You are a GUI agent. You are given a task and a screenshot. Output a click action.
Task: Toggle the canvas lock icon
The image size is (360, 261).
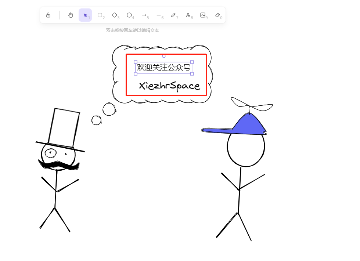(48, 15)
